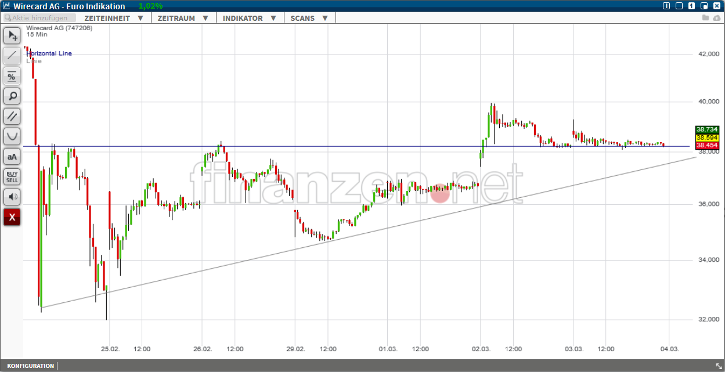This screenshot has width=725, height=372.
Task: Click the Aktie hinzufügen search field
Action: coord(39,18)
